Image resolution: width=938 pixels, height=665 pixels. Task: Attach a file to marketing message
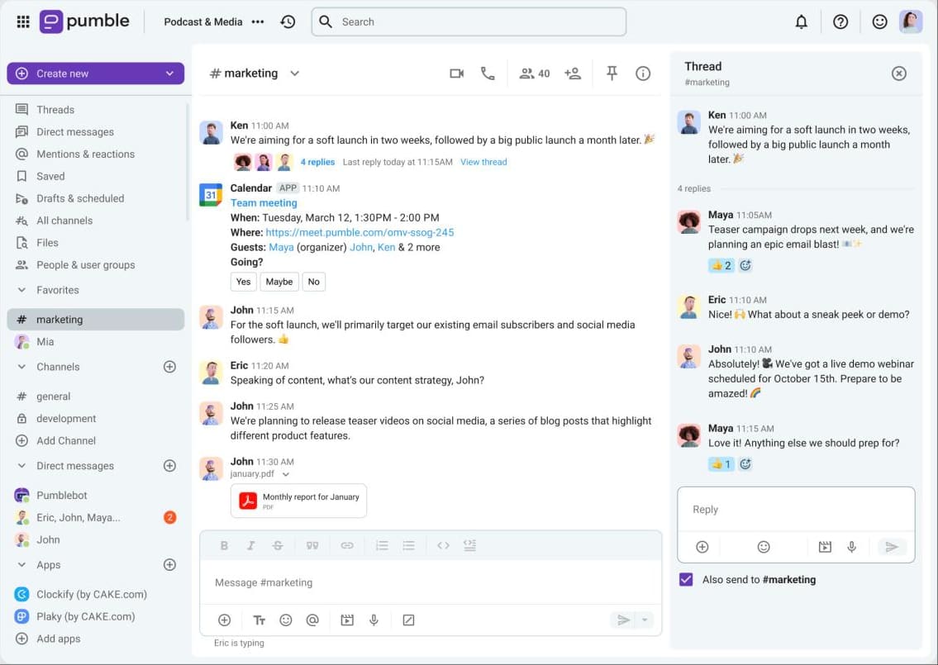tap(224, 620)
